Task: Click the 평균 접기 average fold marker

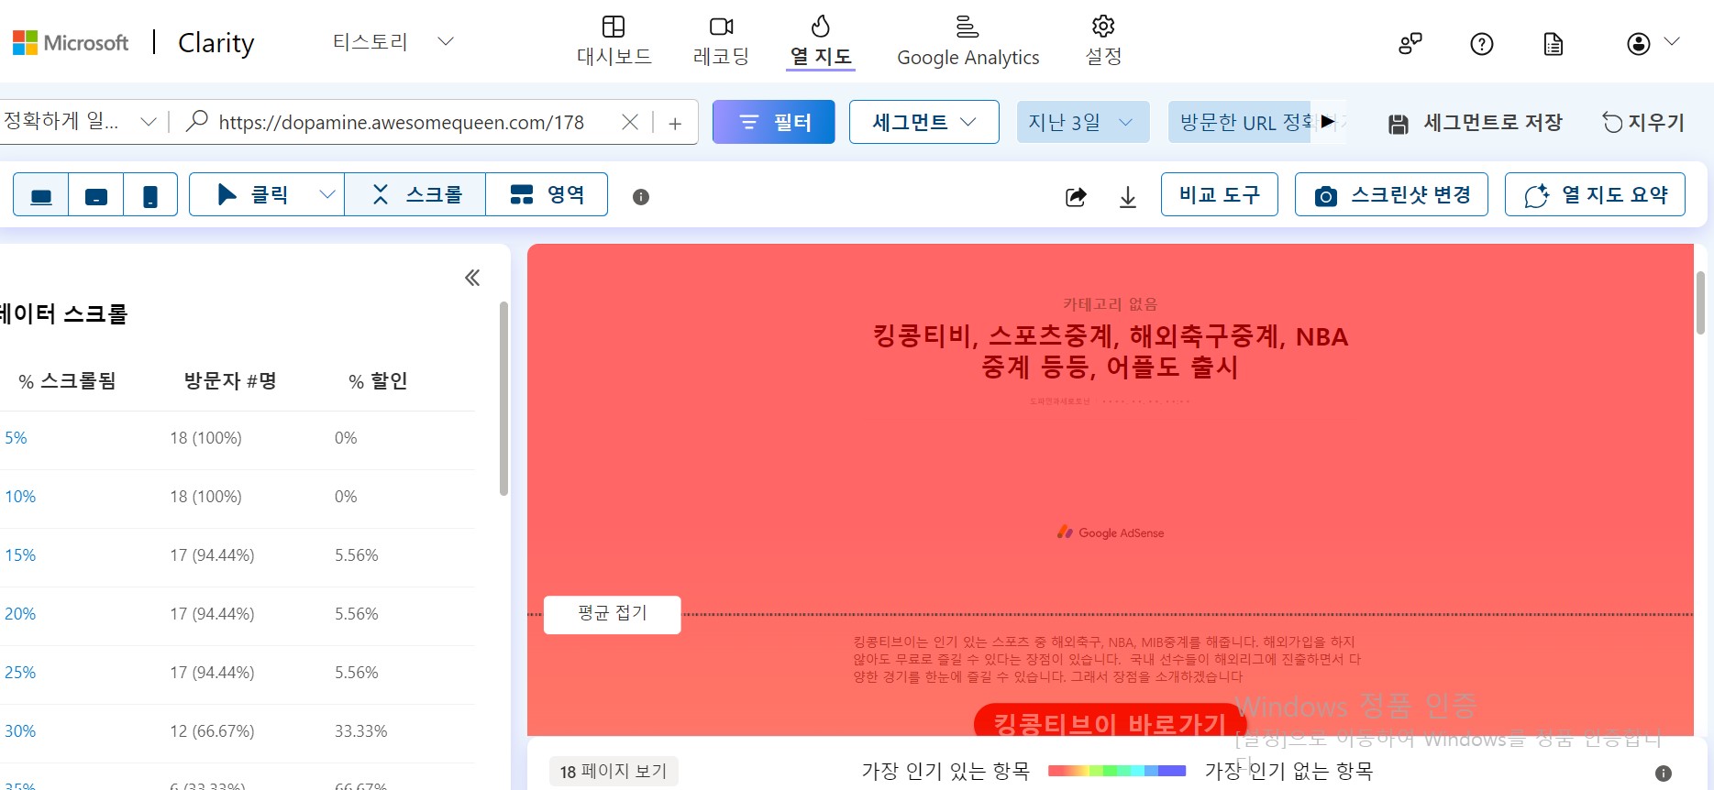Action: [613, 614]
